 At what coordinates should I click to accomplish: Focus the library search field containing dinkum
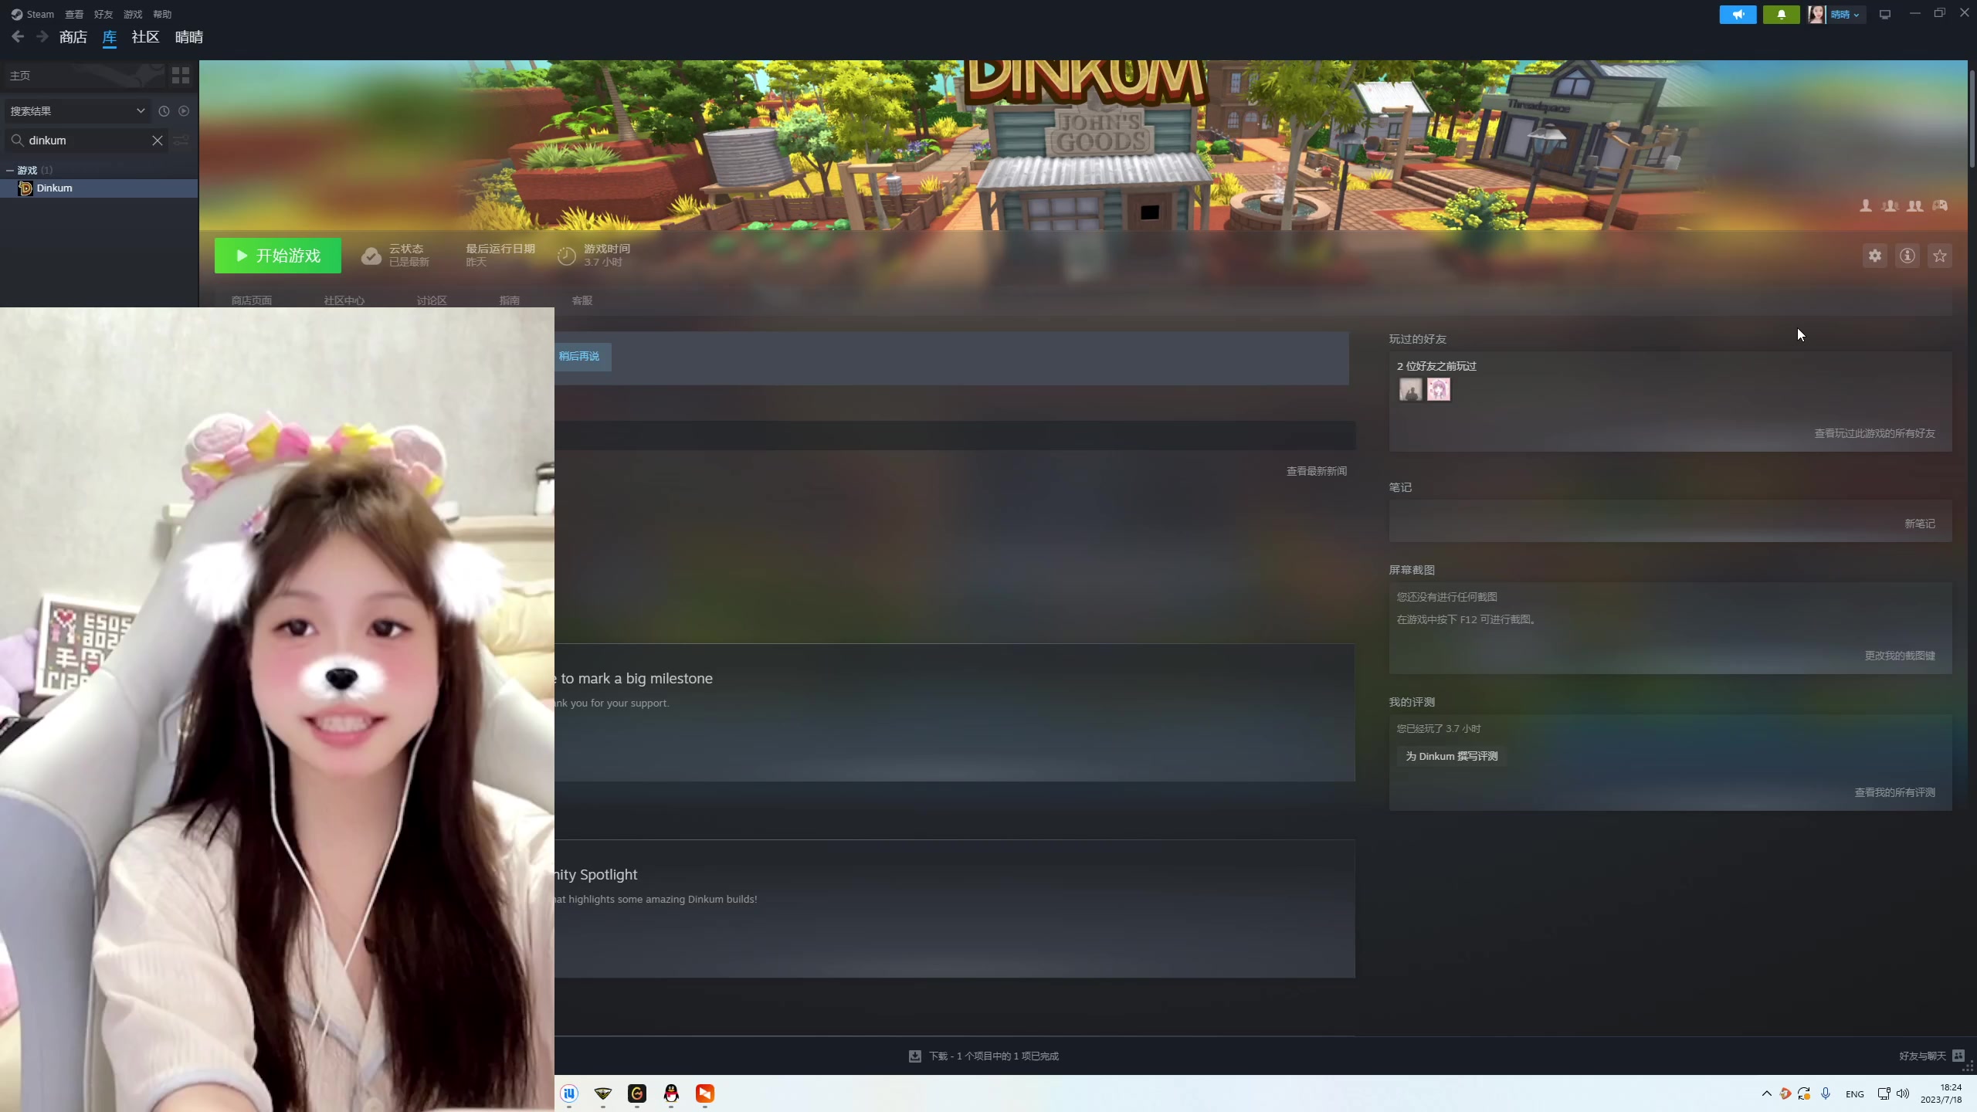86,140
